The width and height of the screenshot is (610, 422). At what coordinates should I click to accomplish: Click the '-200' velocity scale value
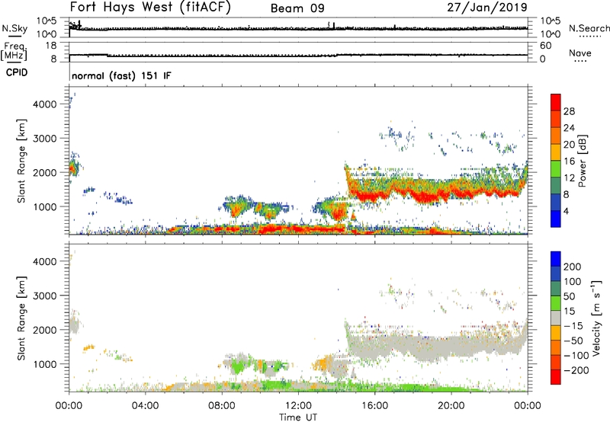coord(576,370)
